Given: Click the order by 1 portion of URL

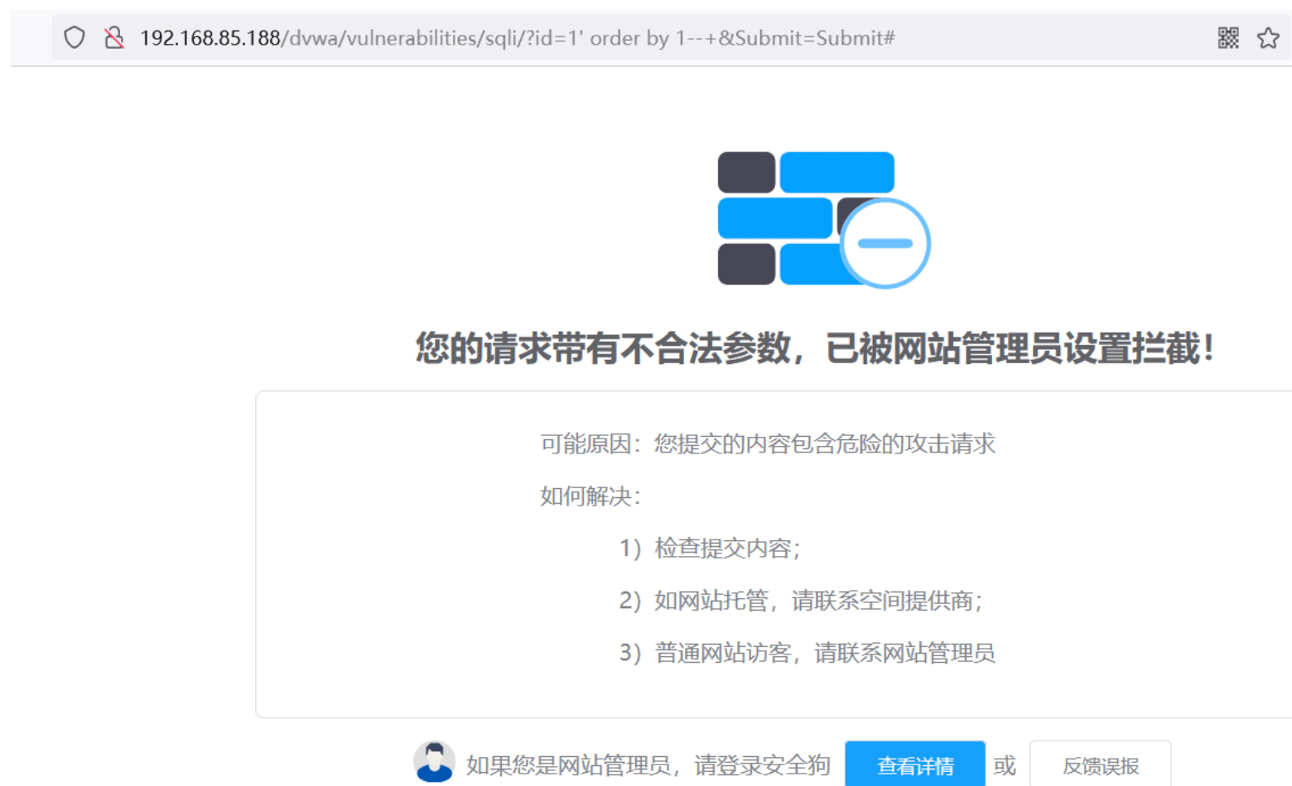Looking at the screenshot, I should coord(637,37).
